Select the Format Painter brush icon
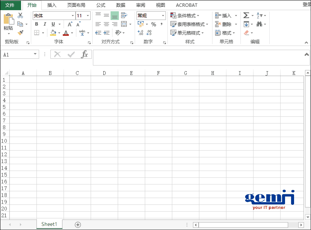Screen dimensions: 311x230 tap(20, 33)
